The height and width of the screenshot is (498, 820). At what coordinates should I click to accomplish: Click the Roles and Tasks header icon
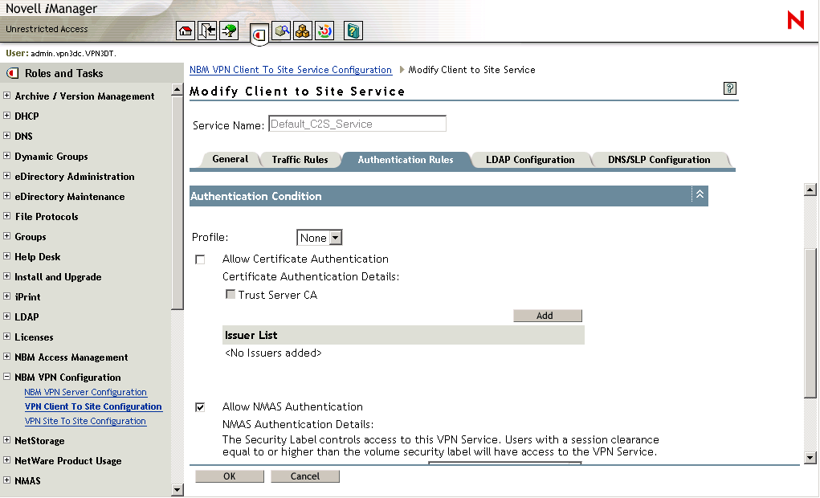pyautogui.click(x=12, y=73)
